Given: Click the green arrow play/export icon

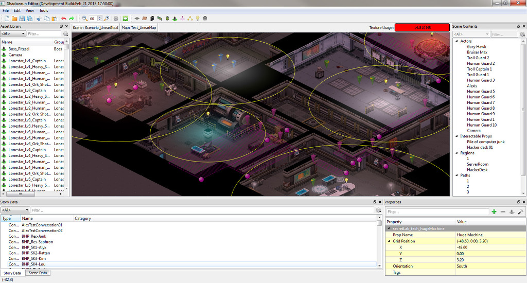Looking at the screenshot, I should pos(126,19).
